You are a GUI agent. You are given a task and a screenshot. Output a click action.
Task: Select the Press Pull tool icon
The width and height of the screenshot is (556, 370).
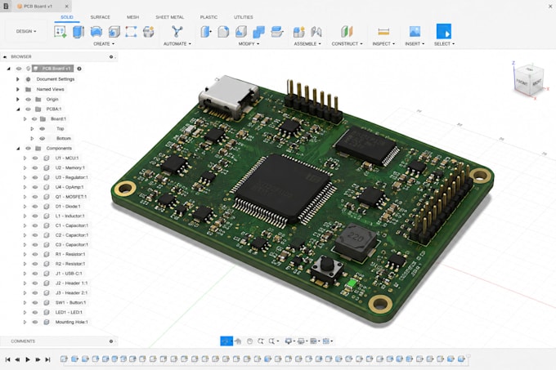click(206, 32)
